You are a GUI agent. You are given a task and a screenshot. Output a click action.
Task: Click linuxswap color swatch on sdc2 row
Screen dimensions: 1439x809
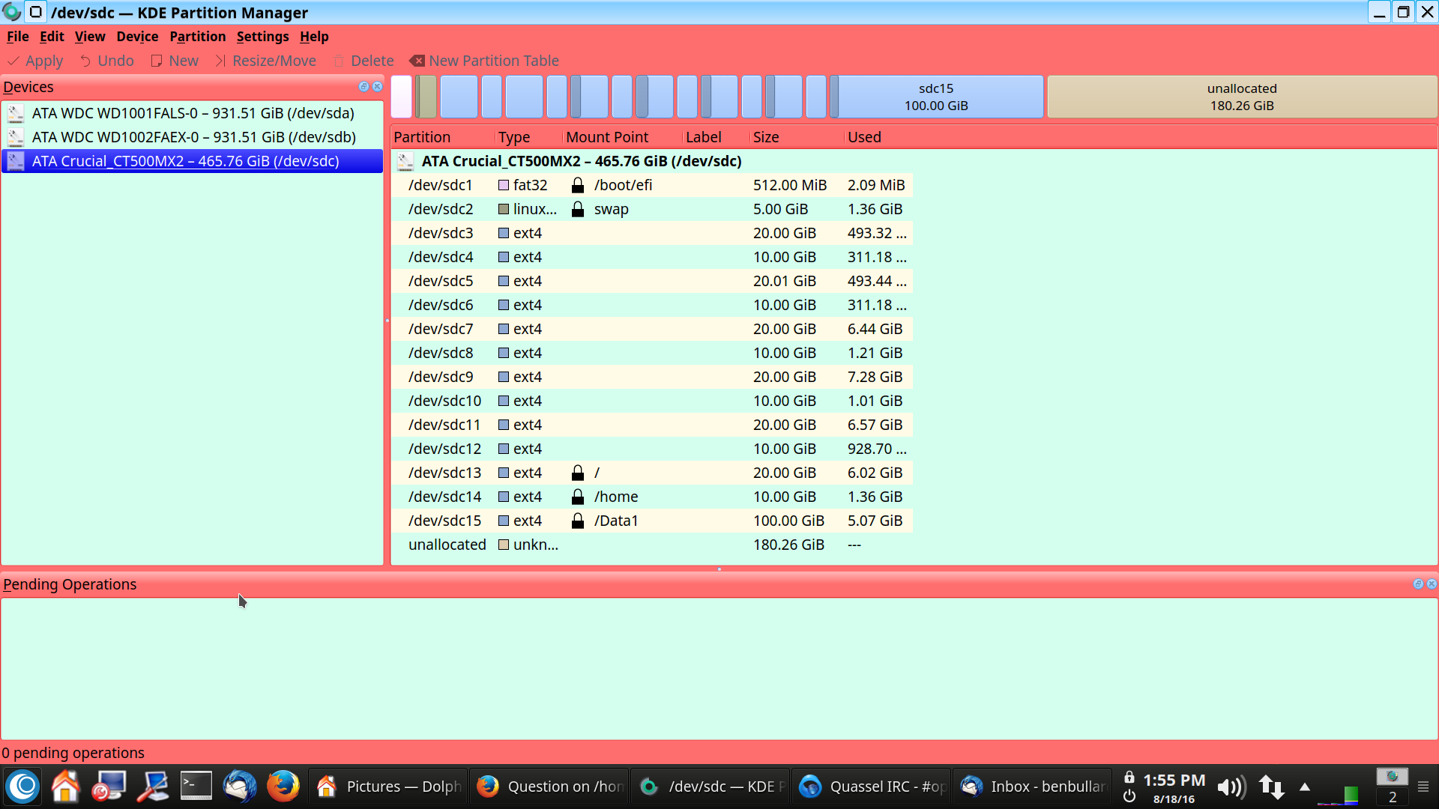(x=504, y=209)
